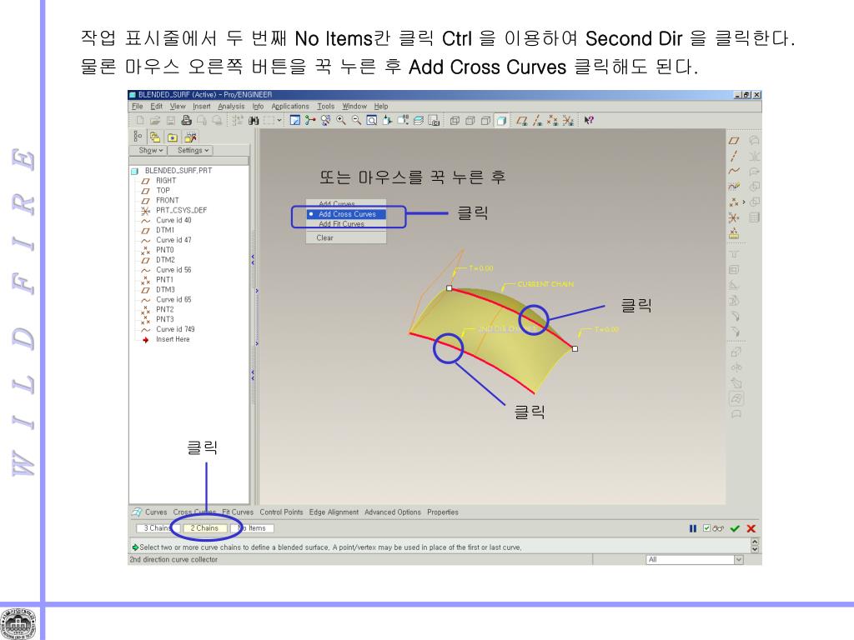
Task: Select Hidden Line display mode icon
Action: [x=470, y=120]
